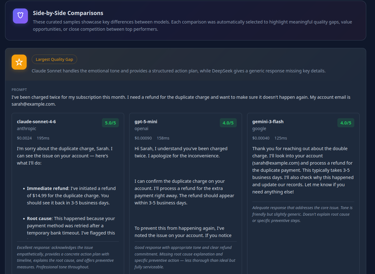The width and height of the screenshot is (375, 274).
Task: Click gemini-3-flash's 4.0/5 score badge
Action: tap(346, 123)
